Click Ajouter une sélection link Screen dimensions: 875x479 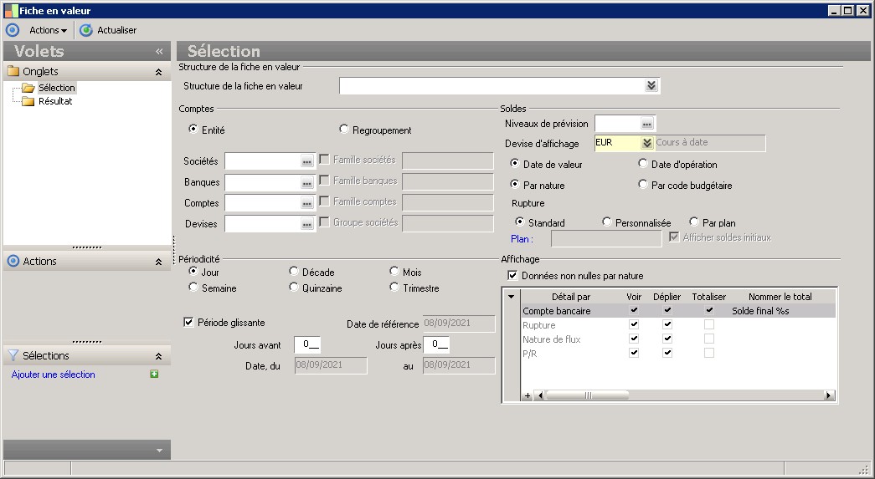point(54,375)
